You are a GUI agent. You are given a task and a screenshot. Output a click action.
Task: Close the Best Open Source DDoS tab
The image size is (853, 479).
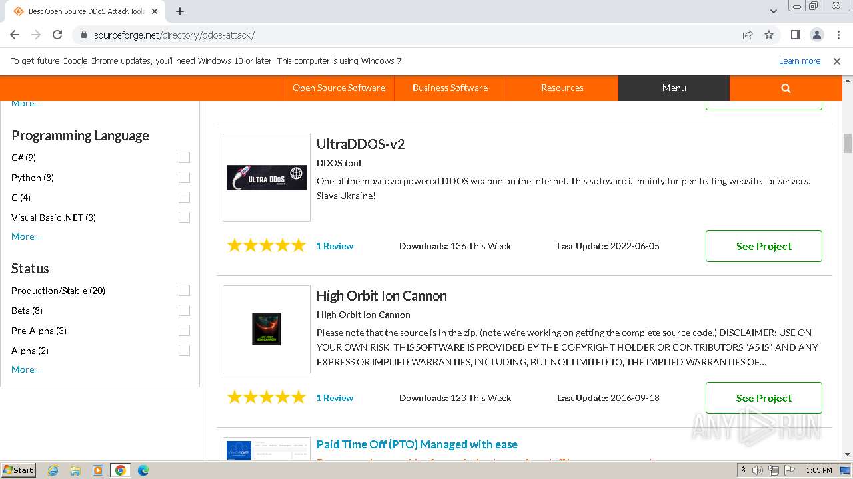(x=155, y=11)
